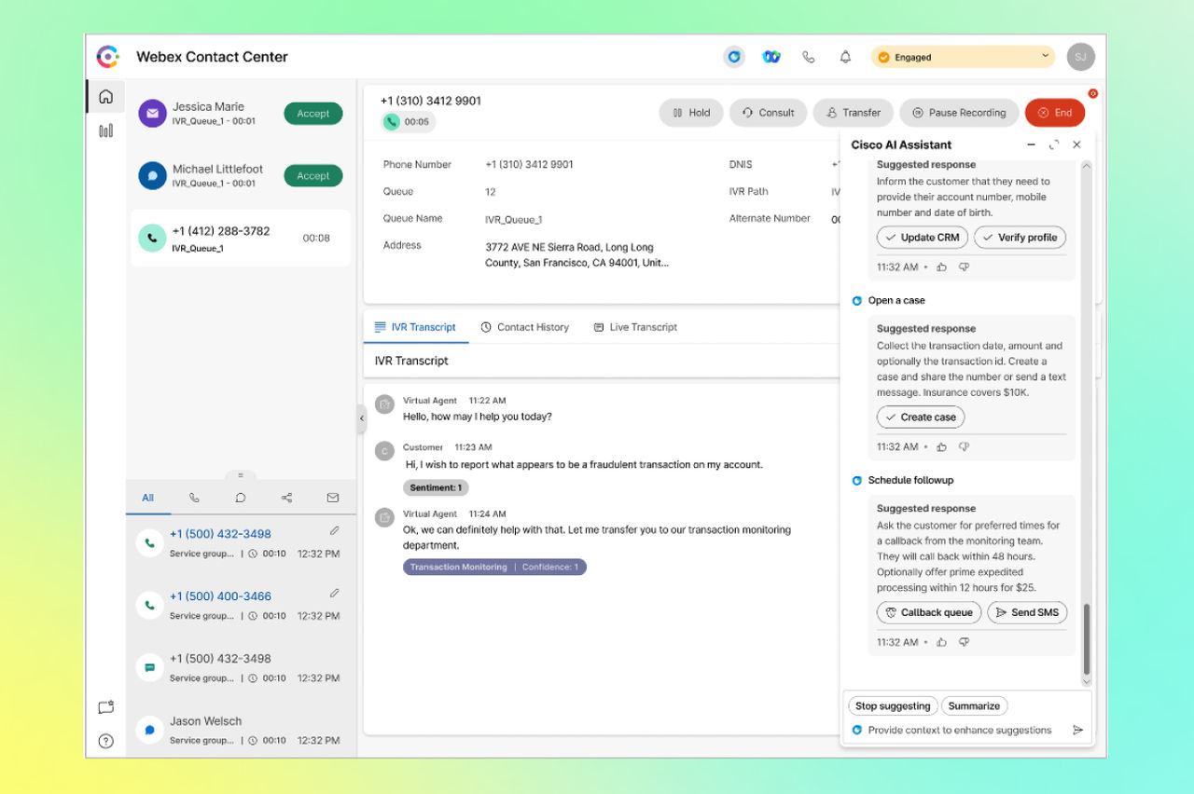Click the Create case button
The width and height of the screenshot is (1194, 794).
coord(920,418)
